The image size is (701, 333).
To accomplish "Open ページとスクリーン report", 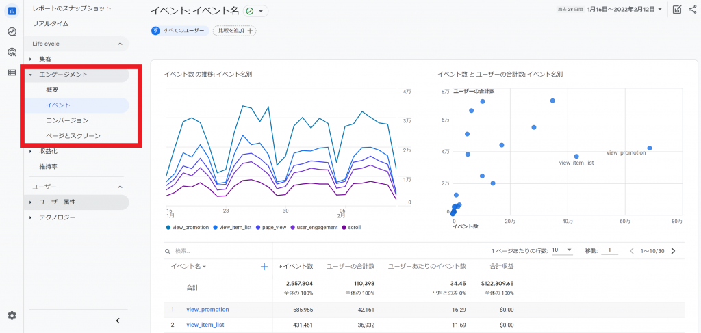I will pos(73,136).
